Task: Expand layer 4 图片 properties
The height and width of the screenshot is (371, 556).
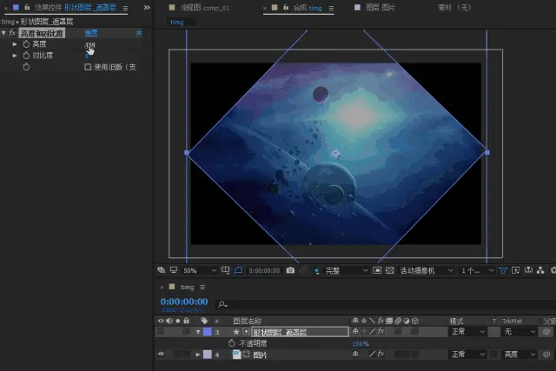Action: (198, 354)
